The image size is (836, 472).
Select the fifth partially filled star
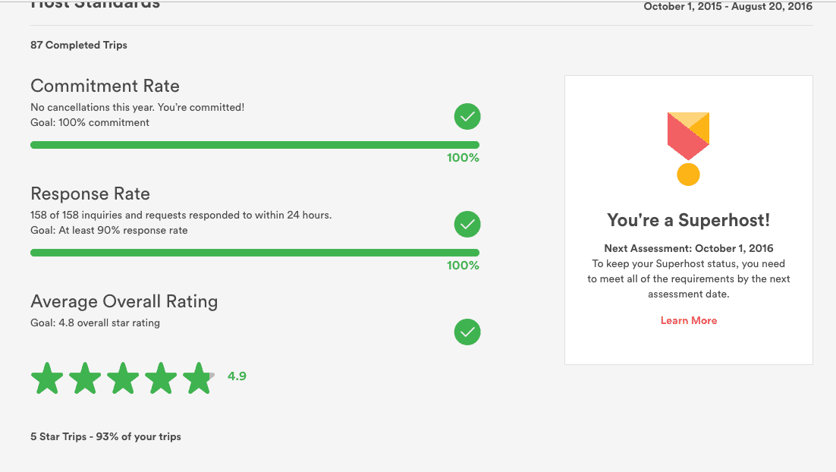[198, 378]
